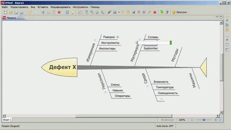Click the Загрузка upload button
The height and width of the screenshot is (130, 231).
179,12
